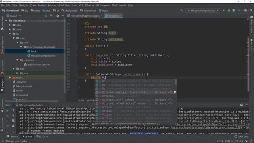
Task: Open Project Structure icon in toolbar
Action: 246,11
